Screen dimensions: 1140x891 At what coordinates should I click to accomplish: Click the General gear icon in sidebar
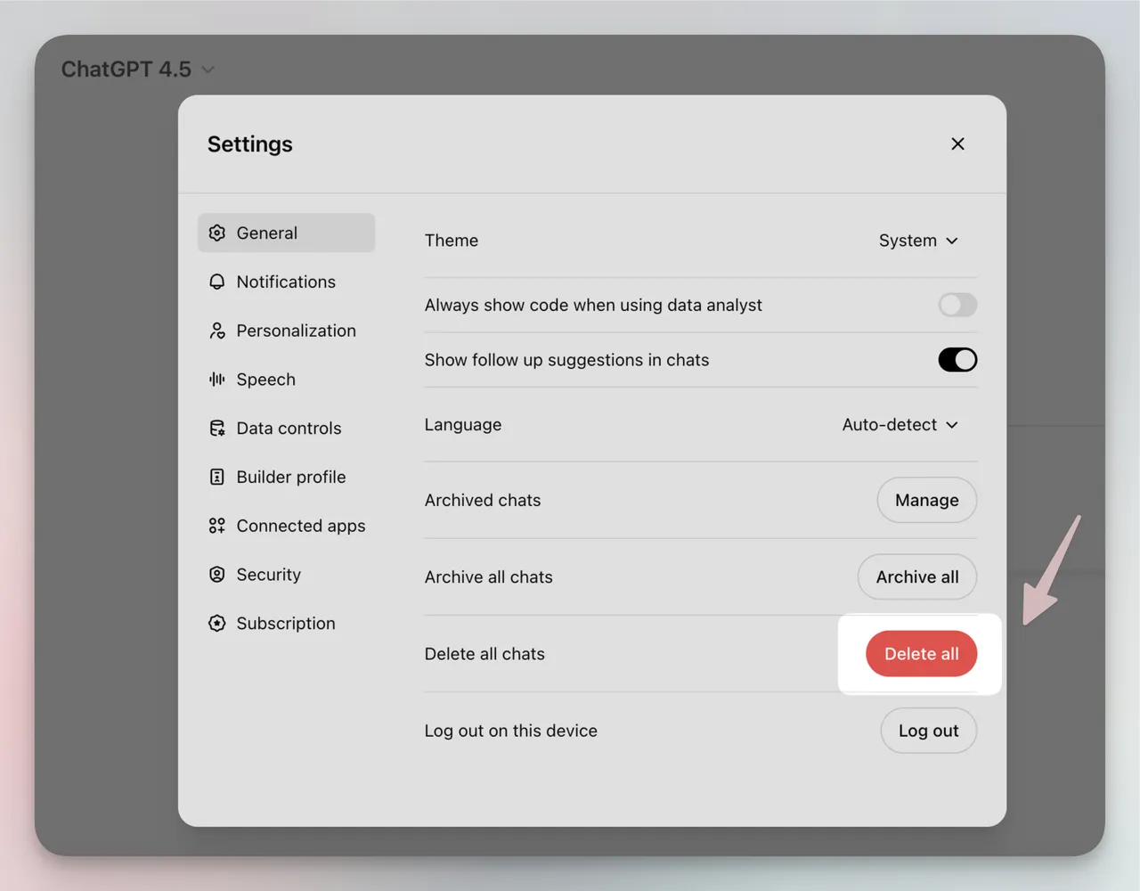coord(217,233)
